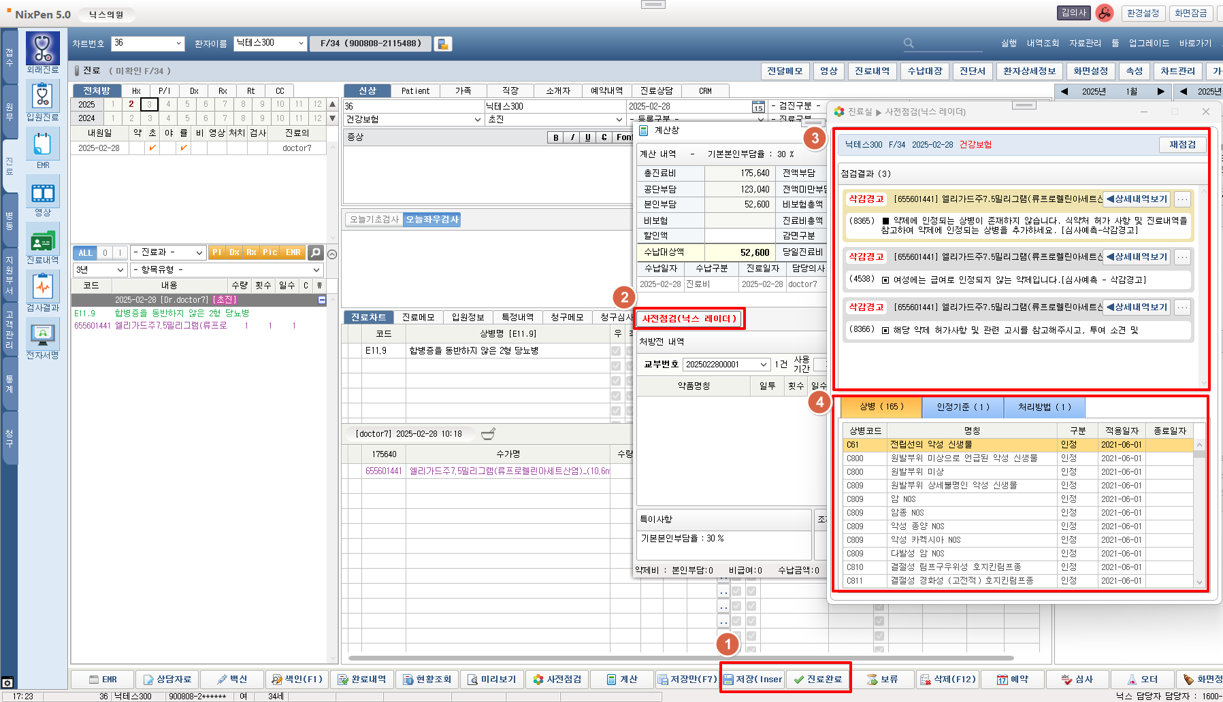
Task: Switch to the 인정기준 (1) tab
Action: click(962, 407)
